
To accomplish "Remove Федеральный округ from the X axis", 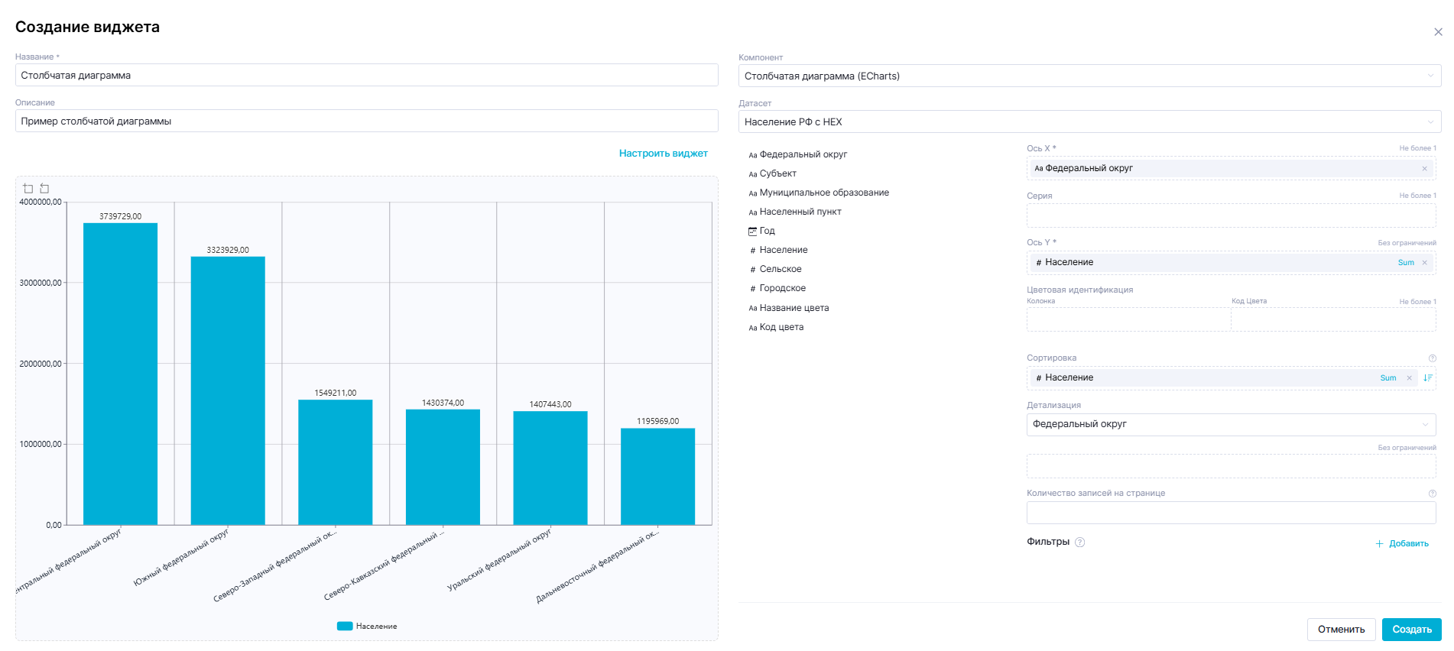I will 1424,169.
